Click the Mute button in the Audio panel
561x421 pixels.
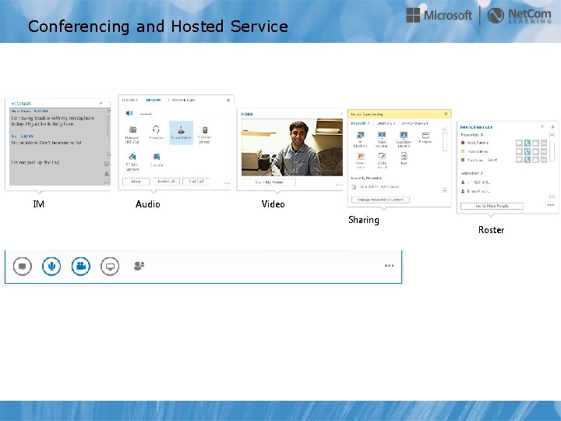click(136, 182)
